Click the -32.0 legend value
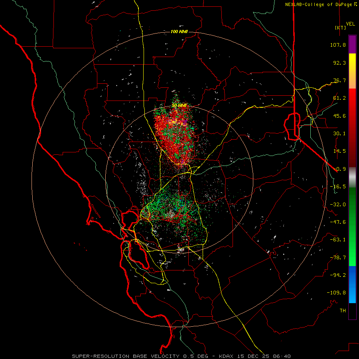359x359 pixels. [338, 205]
